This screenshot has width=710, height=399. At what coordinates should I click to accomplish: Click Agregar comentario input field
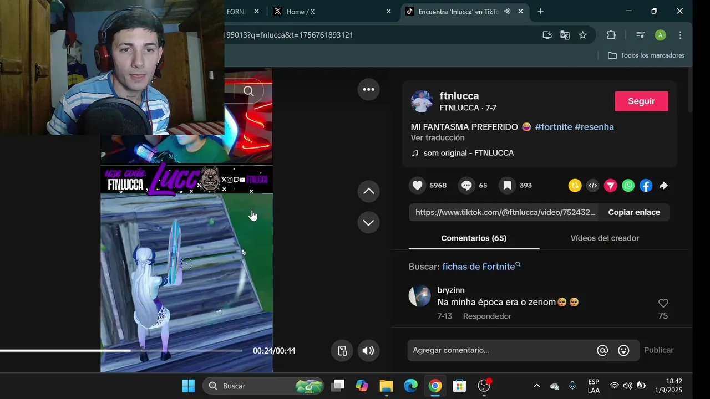click(502, 350)
